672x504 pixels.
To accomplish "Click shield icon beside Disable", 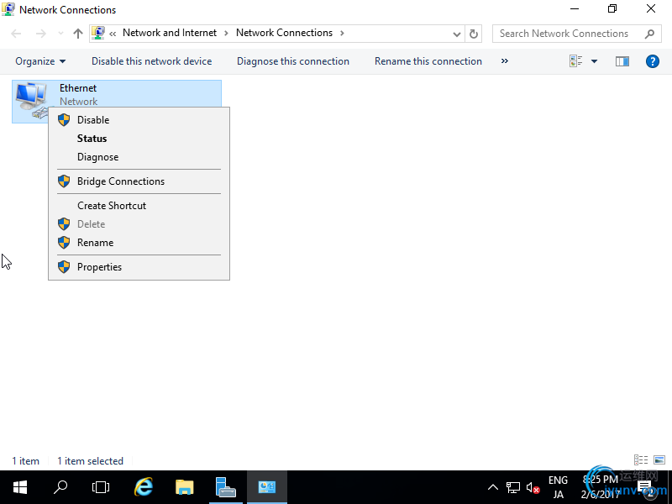I will pyautogui.click(x=64, y=120).
